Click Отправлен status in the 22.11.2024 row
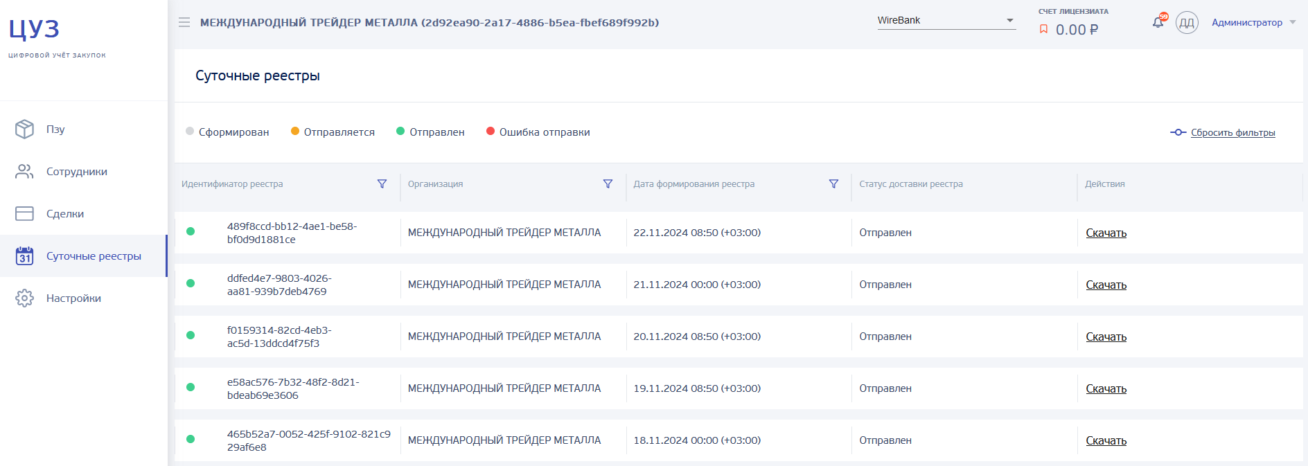The height and width of the screenshot is (466, 1308). [x=885, y=233]
